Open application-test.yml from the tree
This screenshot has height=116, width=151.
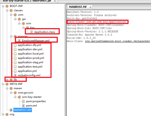point(30,67)
